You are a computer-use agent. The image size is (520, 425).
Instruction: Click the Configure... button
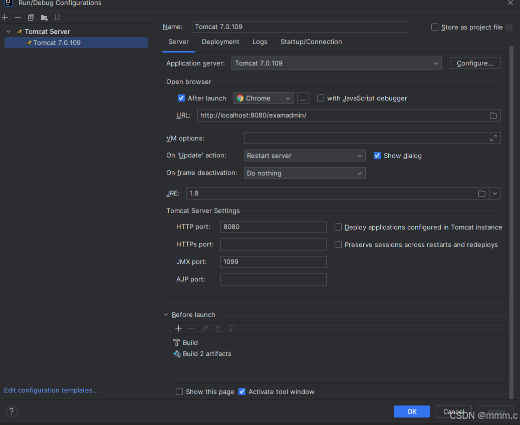tap(475, 63)
